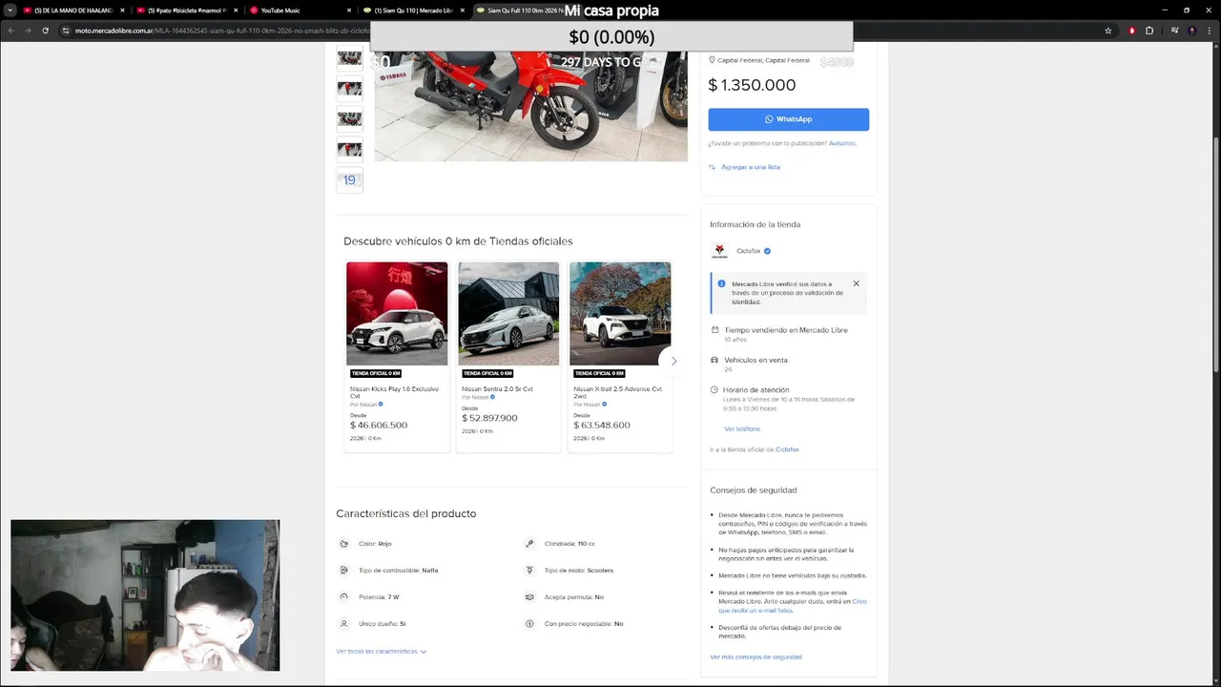
Task: Select the third motorcycle gallery thumbnail
Action: [x=349, y=118]
